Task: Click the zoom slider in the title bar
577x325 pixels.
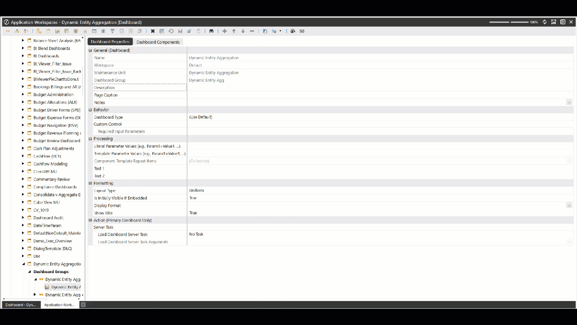Action: click(508, 22)
